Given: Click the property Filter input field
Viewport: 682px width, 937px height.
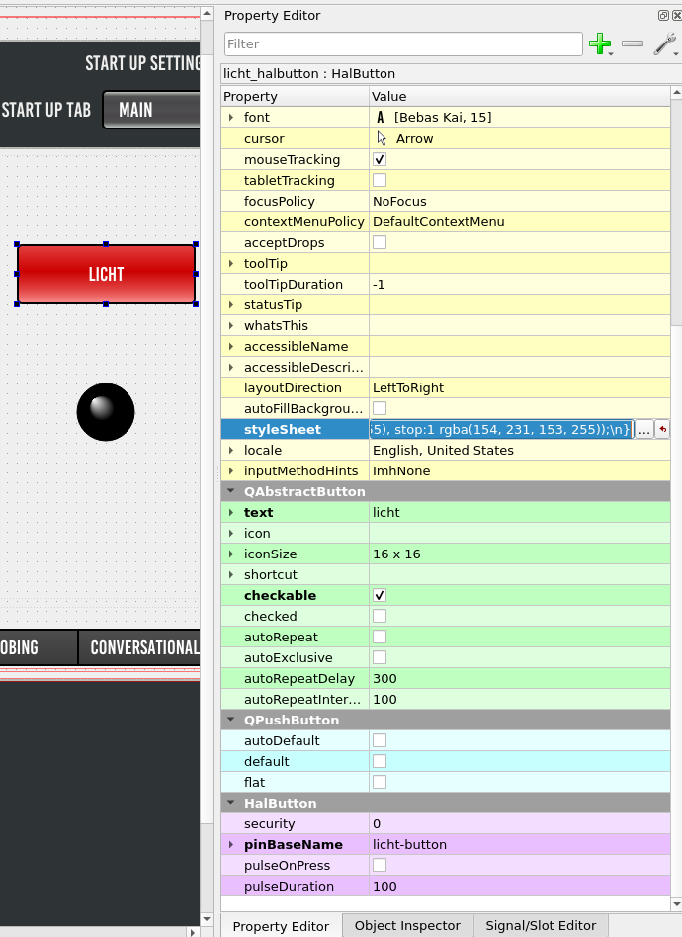Looking at the screenshot, I should pos(403,43).
